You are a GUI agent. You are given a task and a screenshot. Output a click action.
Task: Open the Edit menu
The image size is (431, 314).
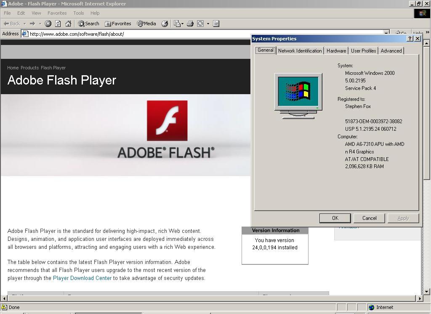pyautogui.click(x=21, y=13)
